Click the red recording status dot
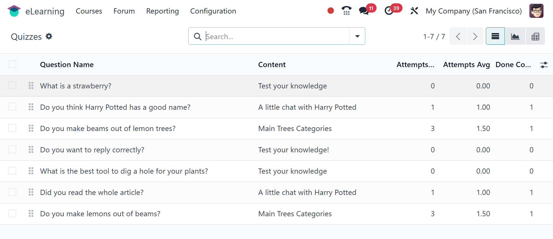 (331, 11)
